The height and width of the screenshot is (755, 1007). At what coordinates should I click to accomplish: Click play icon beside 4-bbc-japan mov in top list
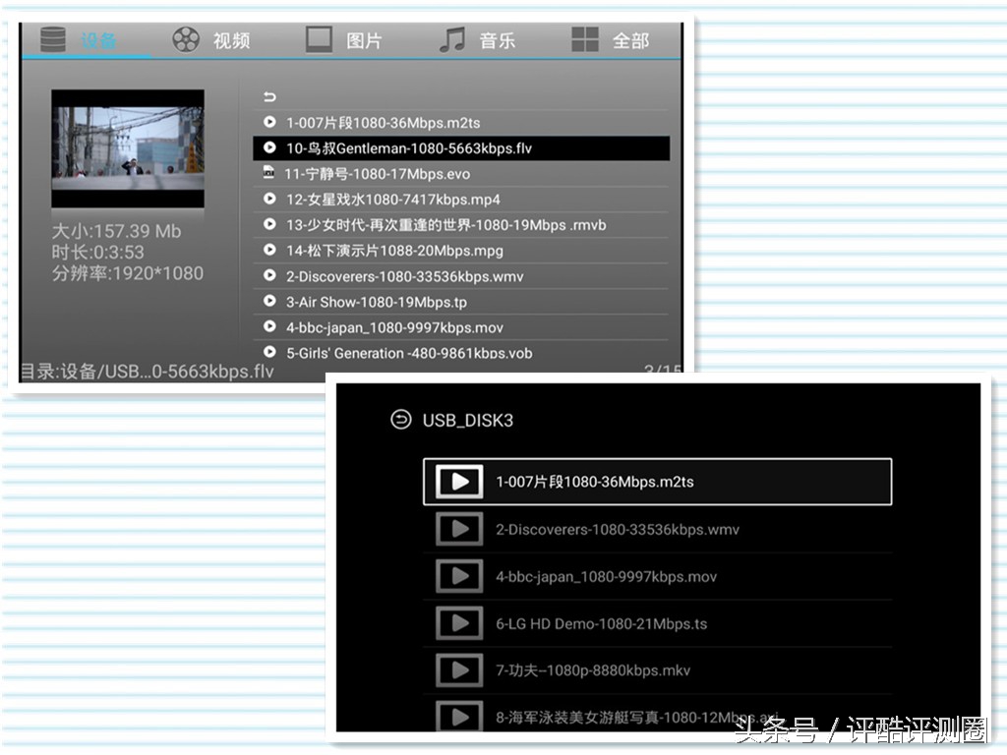tap(269, 326)
